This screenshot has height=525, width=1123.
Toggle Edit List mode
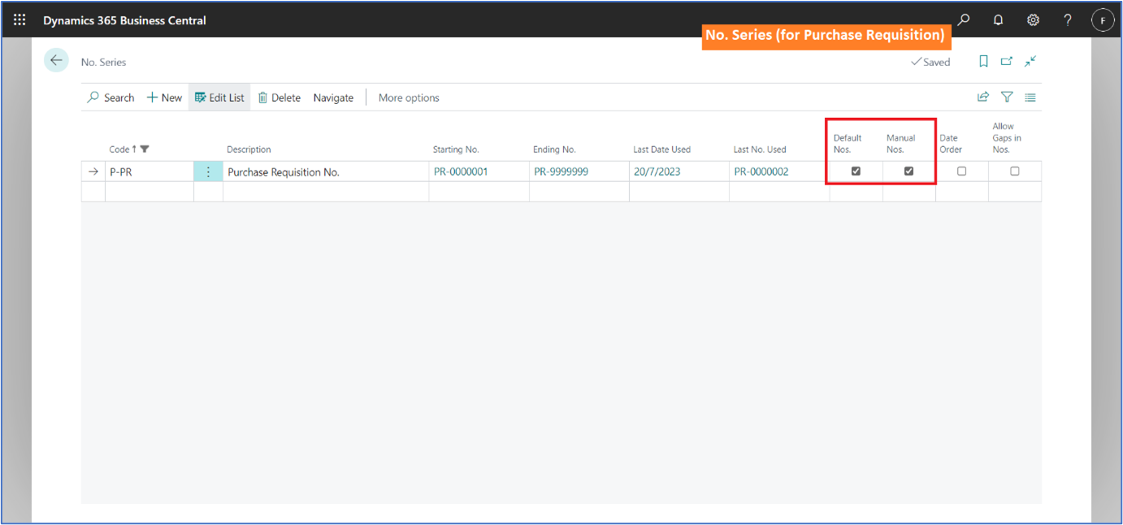219,98
